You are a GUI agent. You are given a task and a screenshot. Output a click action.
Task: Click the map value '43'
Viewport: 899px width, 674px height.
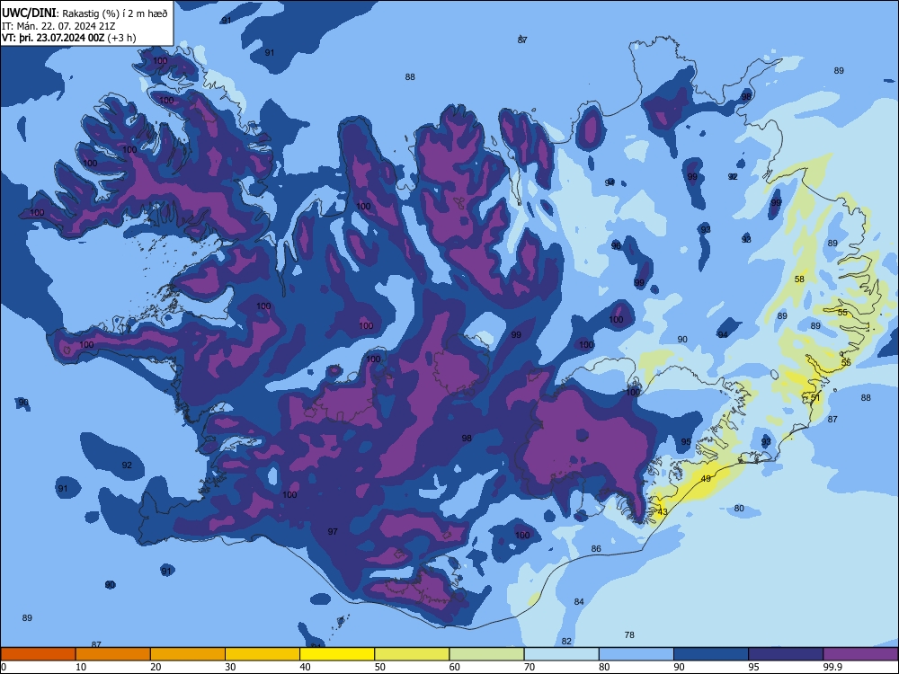pos(663,512)
